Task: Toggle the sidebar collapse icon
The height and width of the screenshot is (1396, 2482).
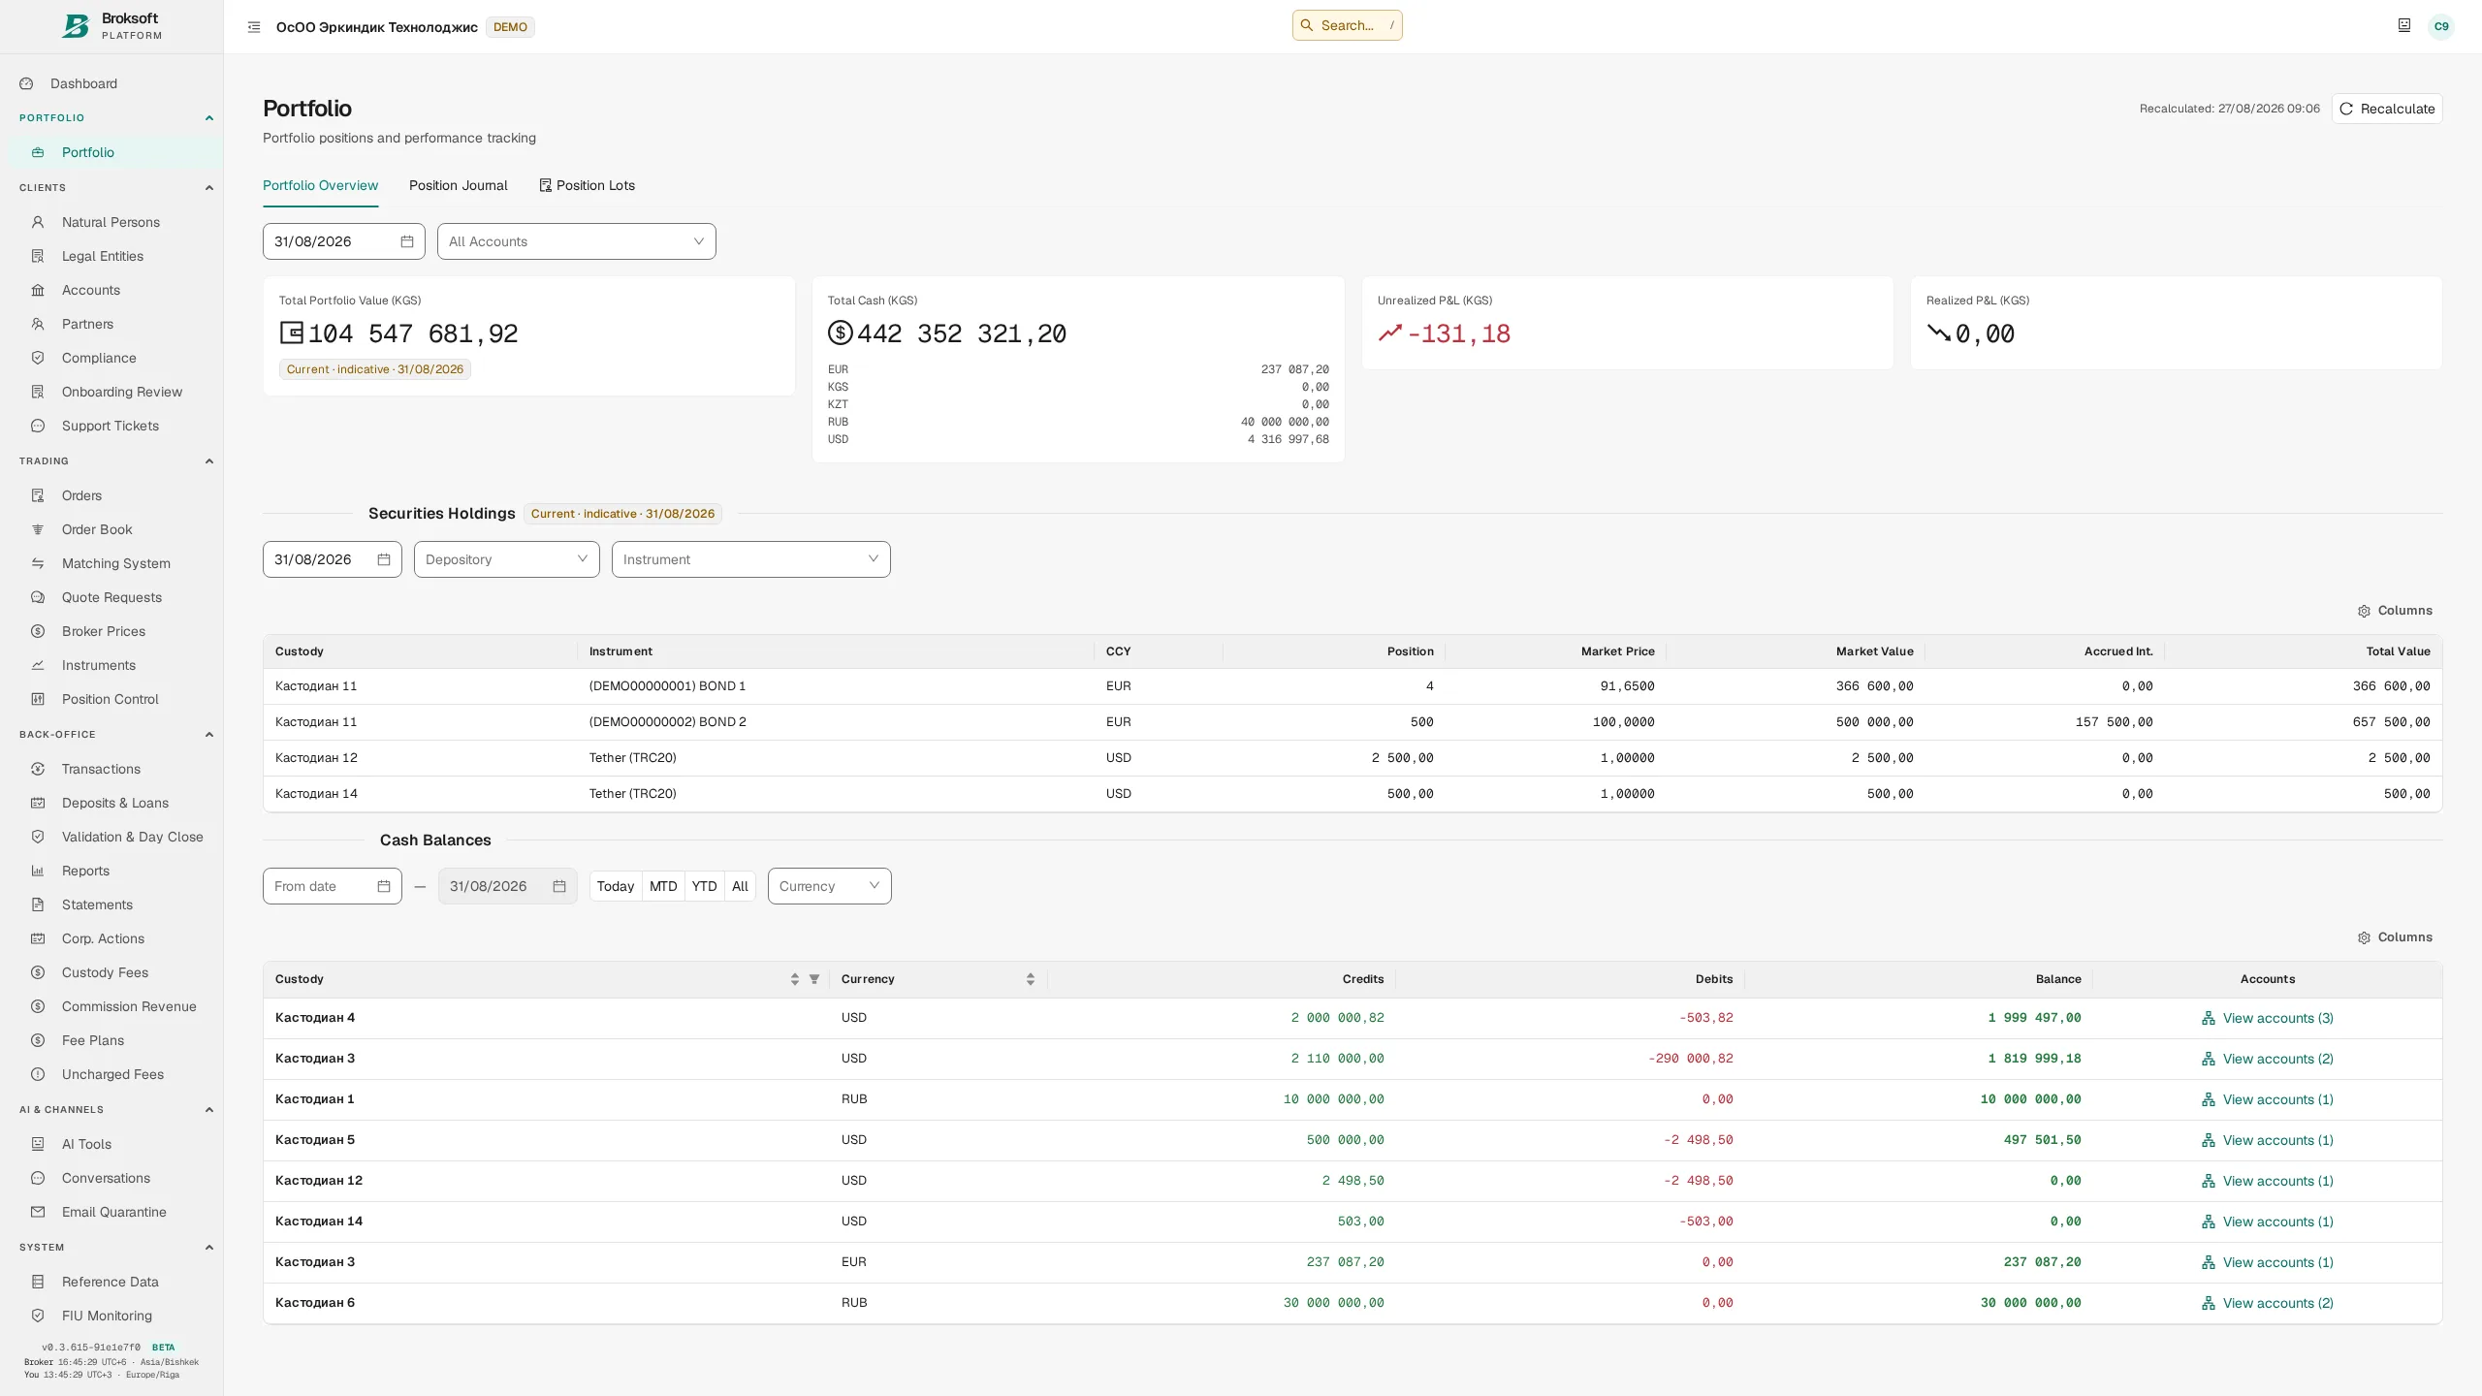Action: [254, 27]
